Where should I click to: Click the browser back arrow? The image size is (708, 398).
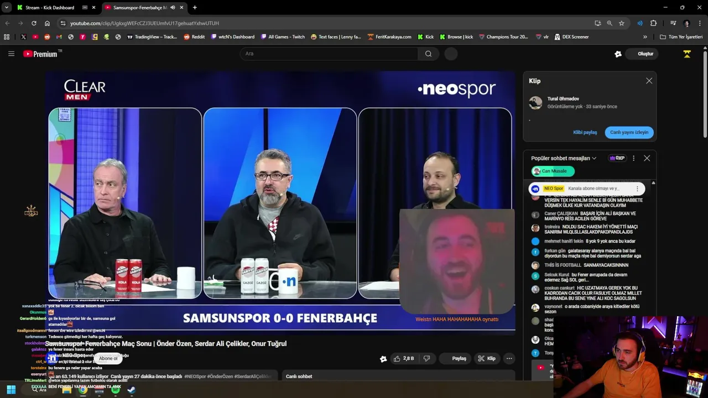(7, 23)
